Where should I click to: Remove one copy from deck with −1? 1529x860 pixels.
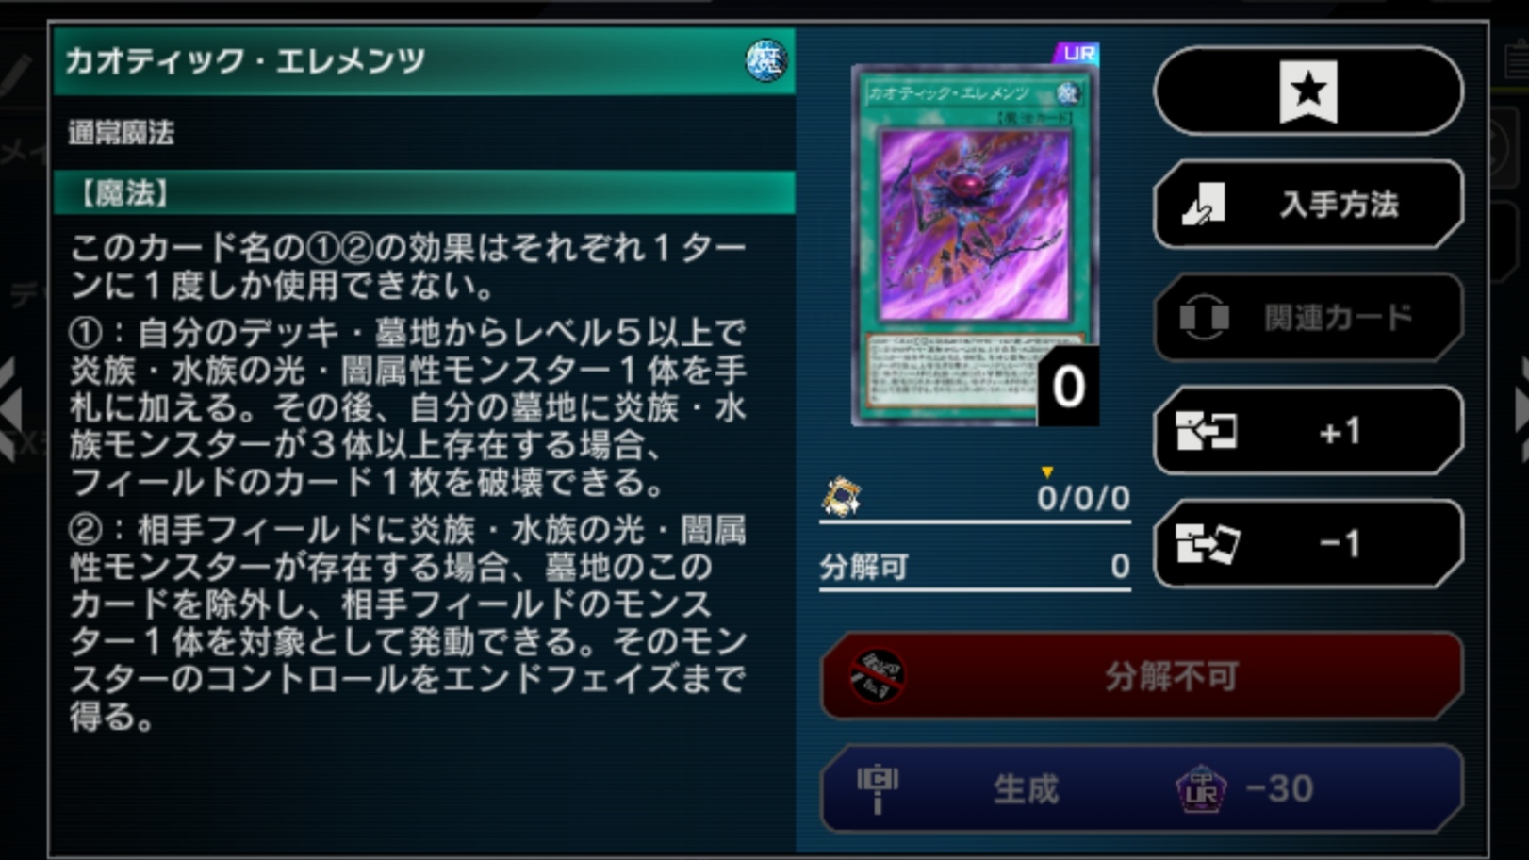1308,544
